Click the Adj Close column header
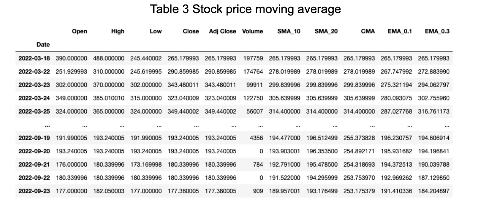The image size is (495, 201). point(222,31)
